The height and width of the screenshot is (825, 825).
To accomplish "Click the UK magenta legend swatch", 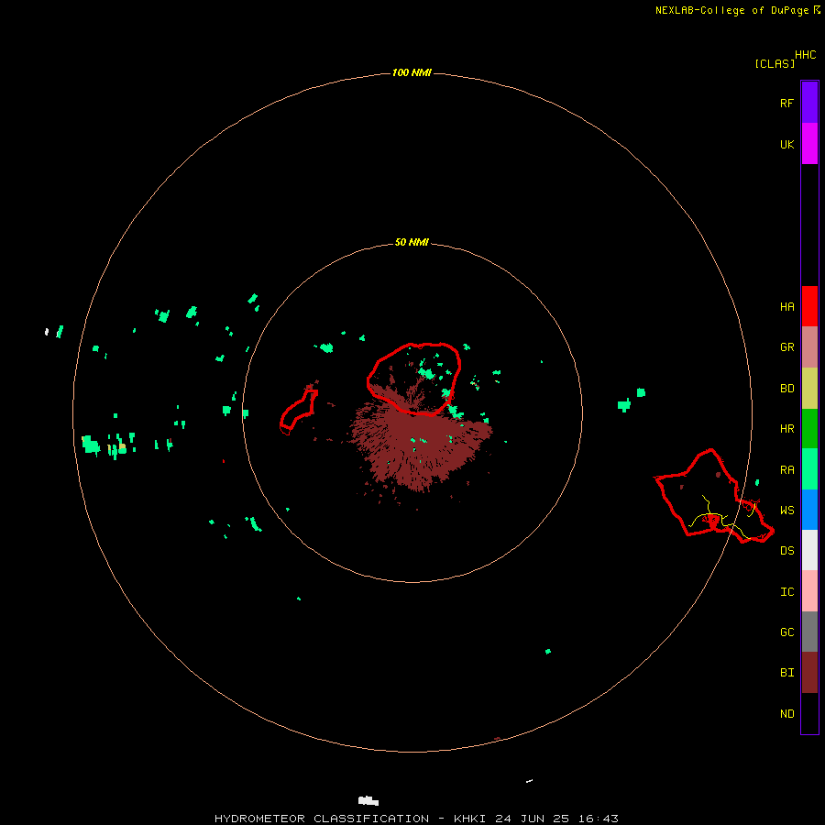I will (809, 144).
